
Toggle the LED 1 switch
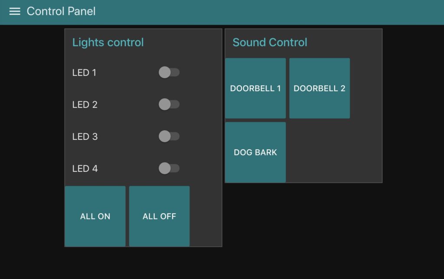click(169, 72)
